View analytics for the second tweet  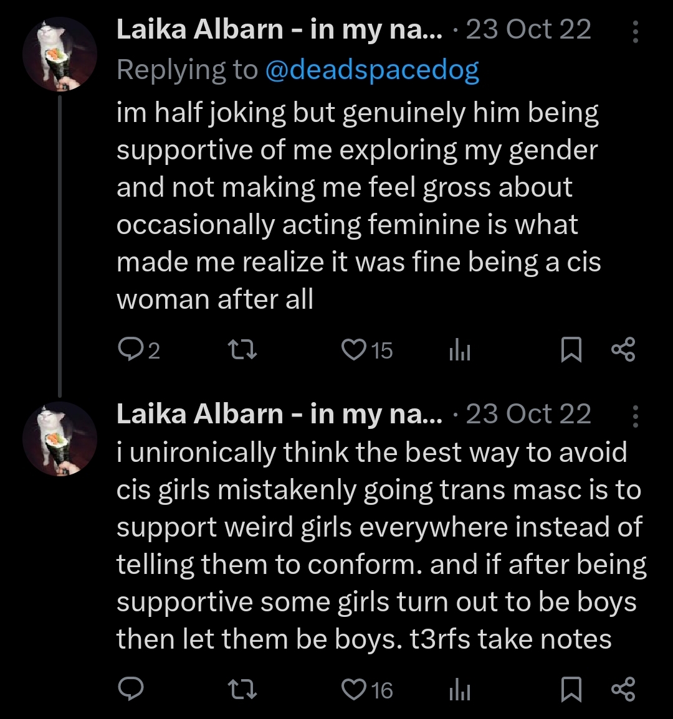pyautogui.click(x=459, y=690)
